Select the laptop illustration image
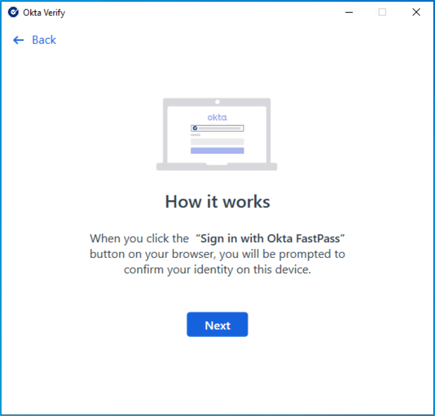The image size is (435, 416). pos(217,134)
